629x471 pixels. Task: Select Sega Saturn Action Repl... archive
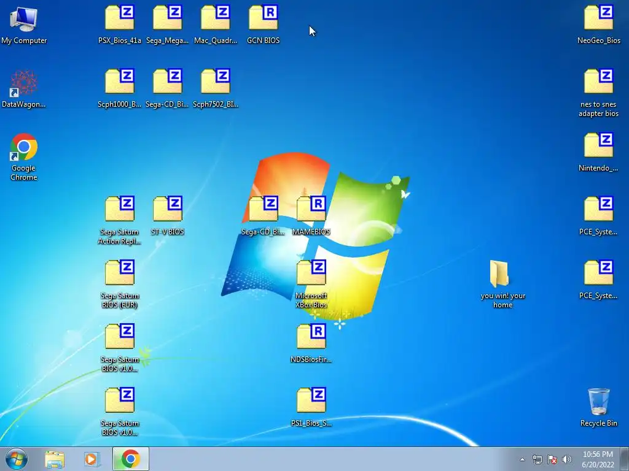click(x=120, y=221)
